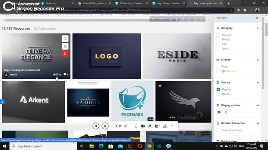Click the blue side notification tab

tap(3, 102)
